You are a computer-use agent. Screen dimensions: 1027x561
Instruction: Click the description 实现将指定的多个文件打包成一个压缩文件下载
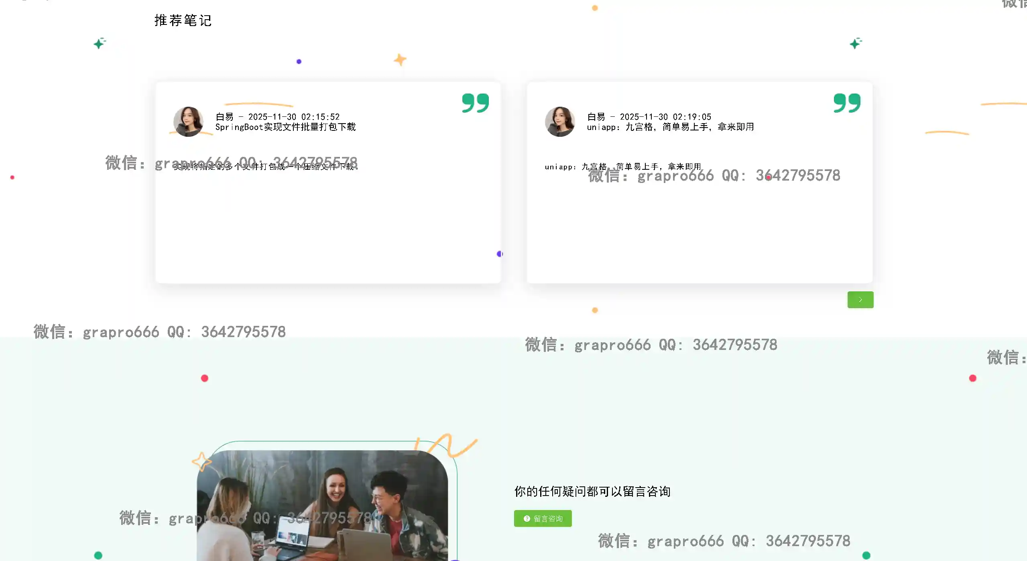[x=266, y=167]
